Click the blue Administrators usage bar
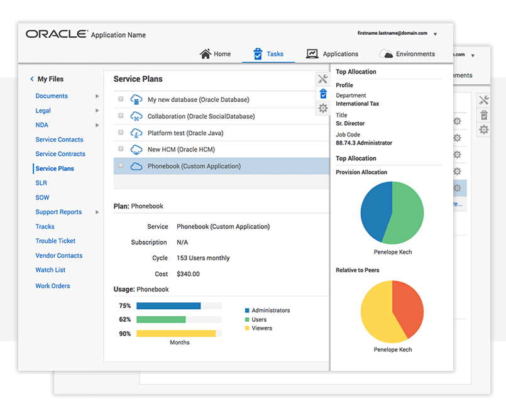This screenshot has height=411, width=506. [168, 306]
